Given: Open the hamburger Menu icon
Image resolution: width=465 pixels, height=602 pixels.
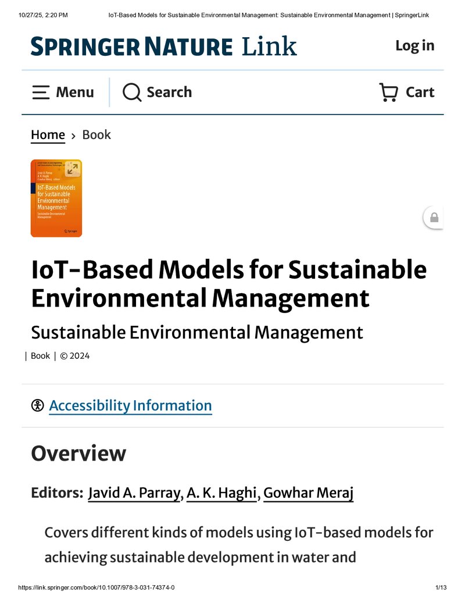Looking at the screenshot, I should tap(41, 92).
